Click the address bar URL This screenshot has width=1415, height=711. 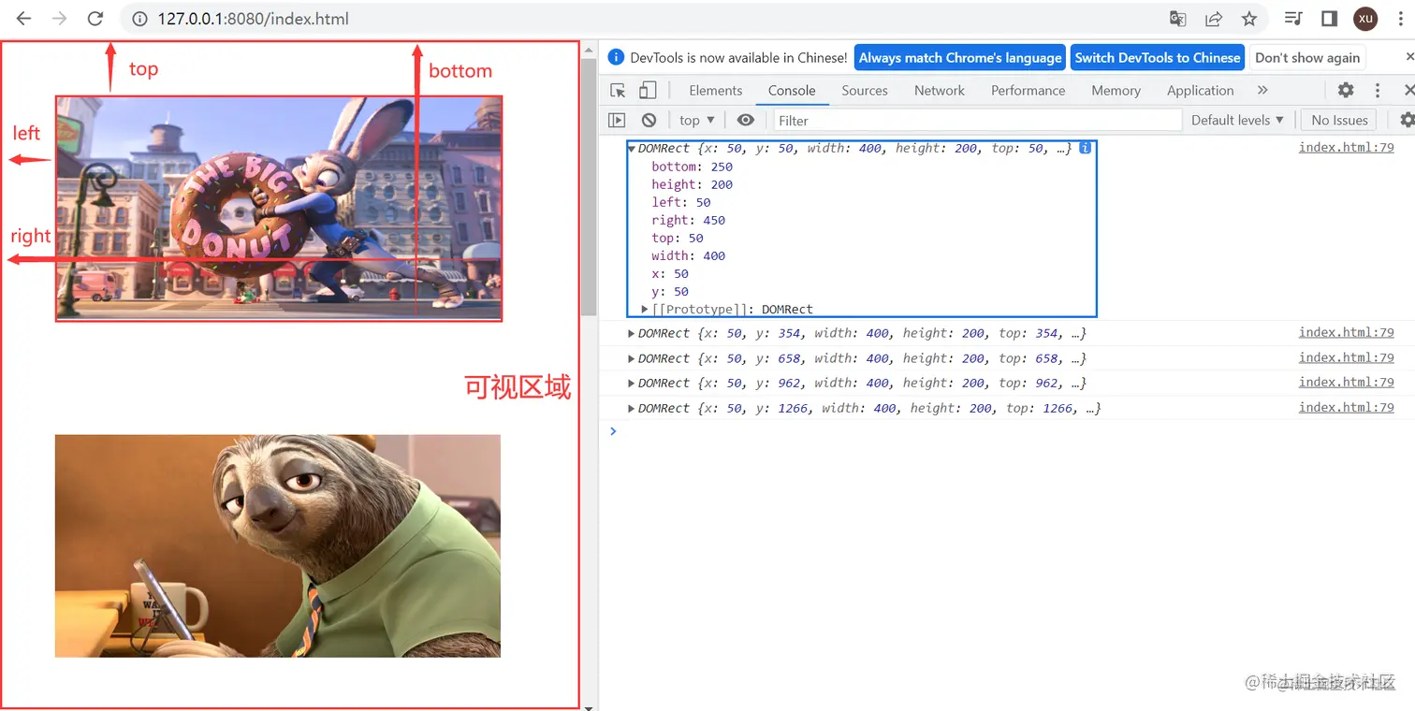253,19
